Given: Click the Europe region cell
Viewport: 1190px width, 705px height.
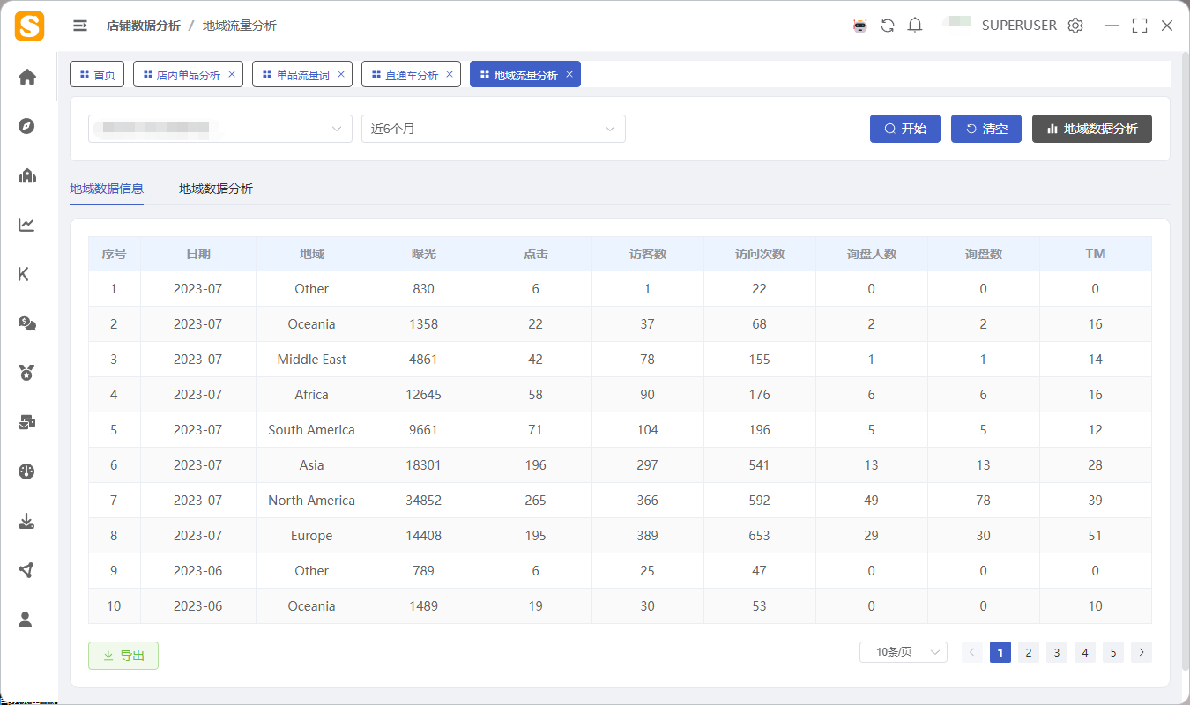Looking at the screenshot, I should point(312,536).
